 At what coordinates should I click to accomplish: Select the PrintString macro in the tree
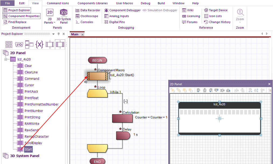[32, 117]
